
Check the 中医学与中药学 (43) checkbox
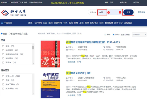tap(3, 54)
